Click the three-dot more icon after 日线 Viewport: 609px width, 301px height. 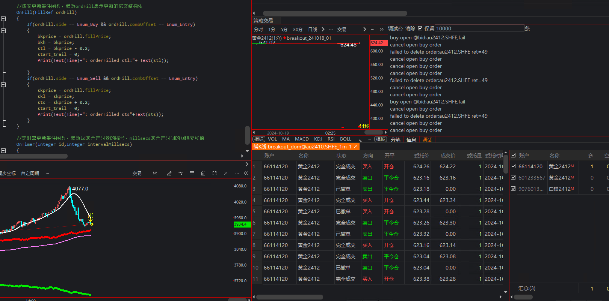tap(331, 29)
